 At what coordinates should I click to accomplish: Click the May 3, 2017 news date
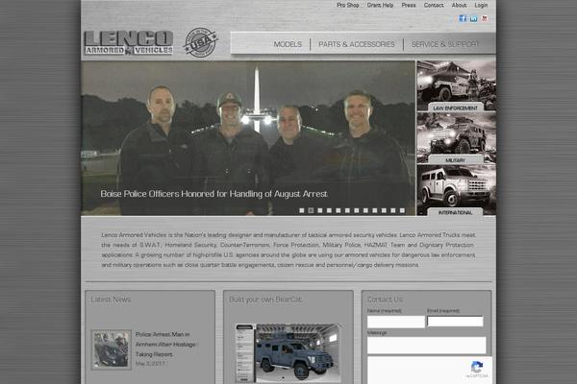coord(150,364)
